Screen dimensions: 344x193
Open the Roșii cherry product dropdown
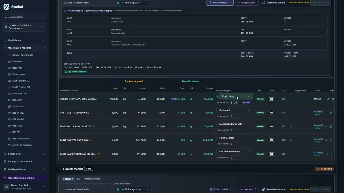point(236,96)
